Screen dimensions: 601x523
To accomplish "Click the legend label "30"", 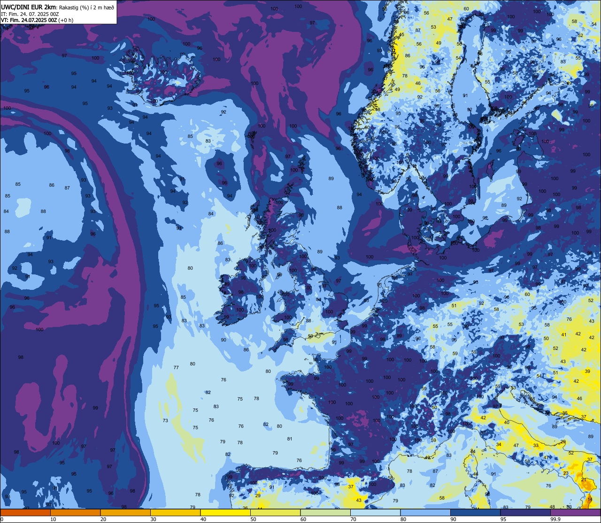I will (x=153, y=519).
